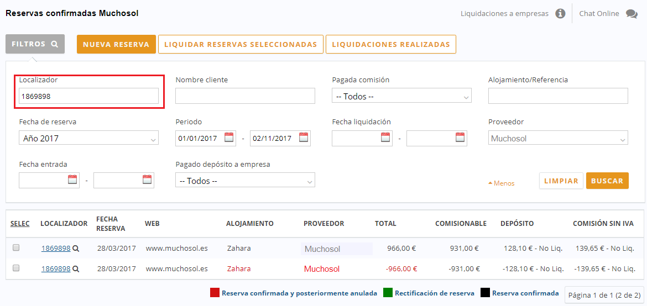
Task: Open Liquidaciones Realizadas section
Action: [x=390, y=45]
